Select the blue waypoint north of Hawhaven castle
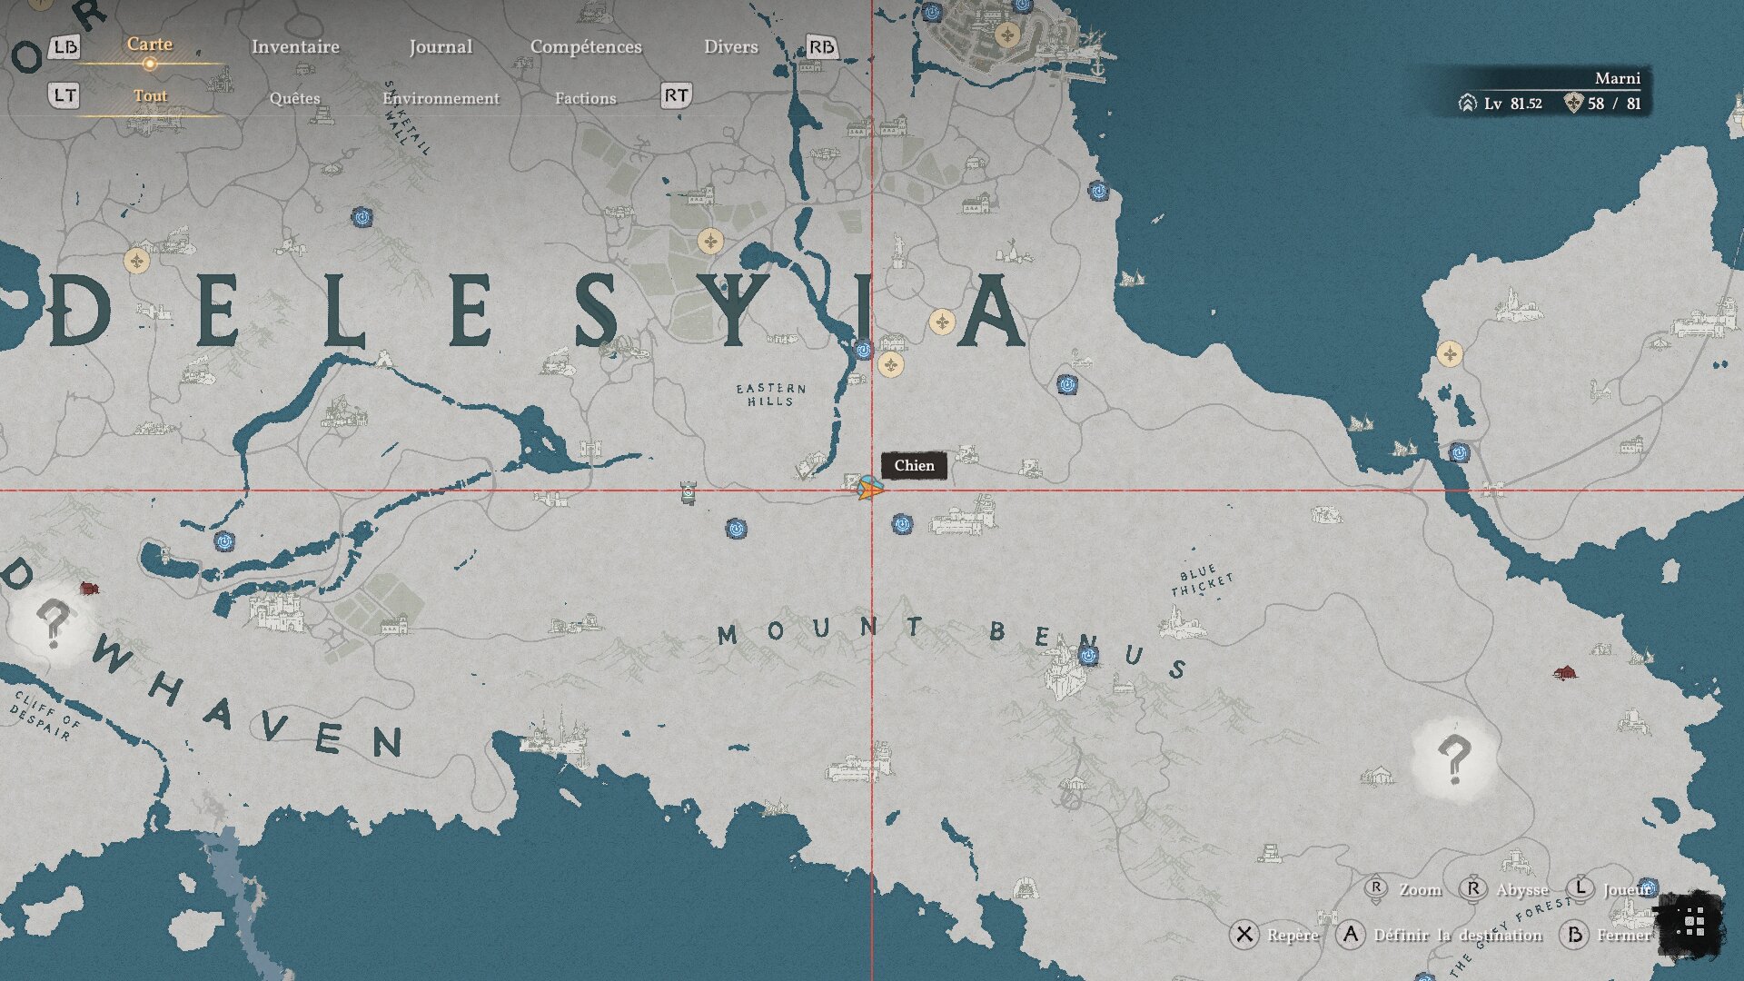Image resolution: width=1744 pixels, height=981 pixels. (224, 541)
